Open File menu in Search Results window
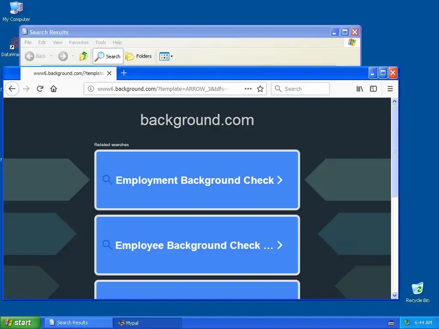Viewport: 439px width, 329px height. pyautogui.click(x=28, y=42)
